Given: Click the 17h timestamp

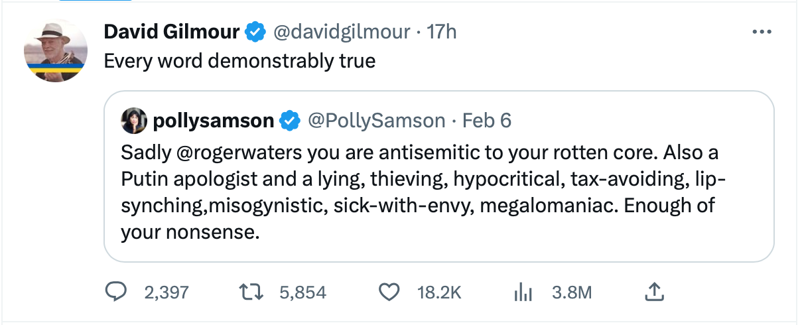Looking at the screenshot, I should (442, 31).
